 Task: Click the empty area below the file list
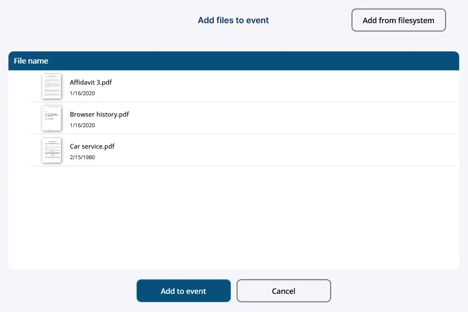coord(234,217)
